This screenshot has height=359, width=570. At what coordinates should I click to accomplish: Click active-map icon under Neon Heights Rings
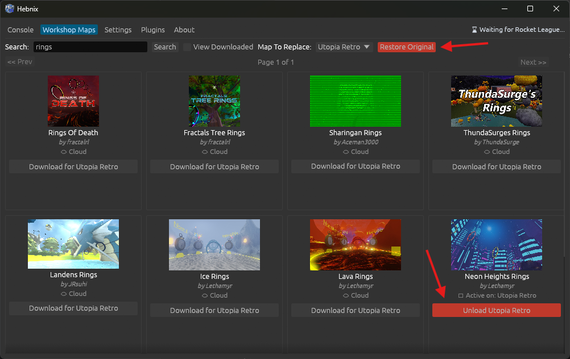point(461,295)
